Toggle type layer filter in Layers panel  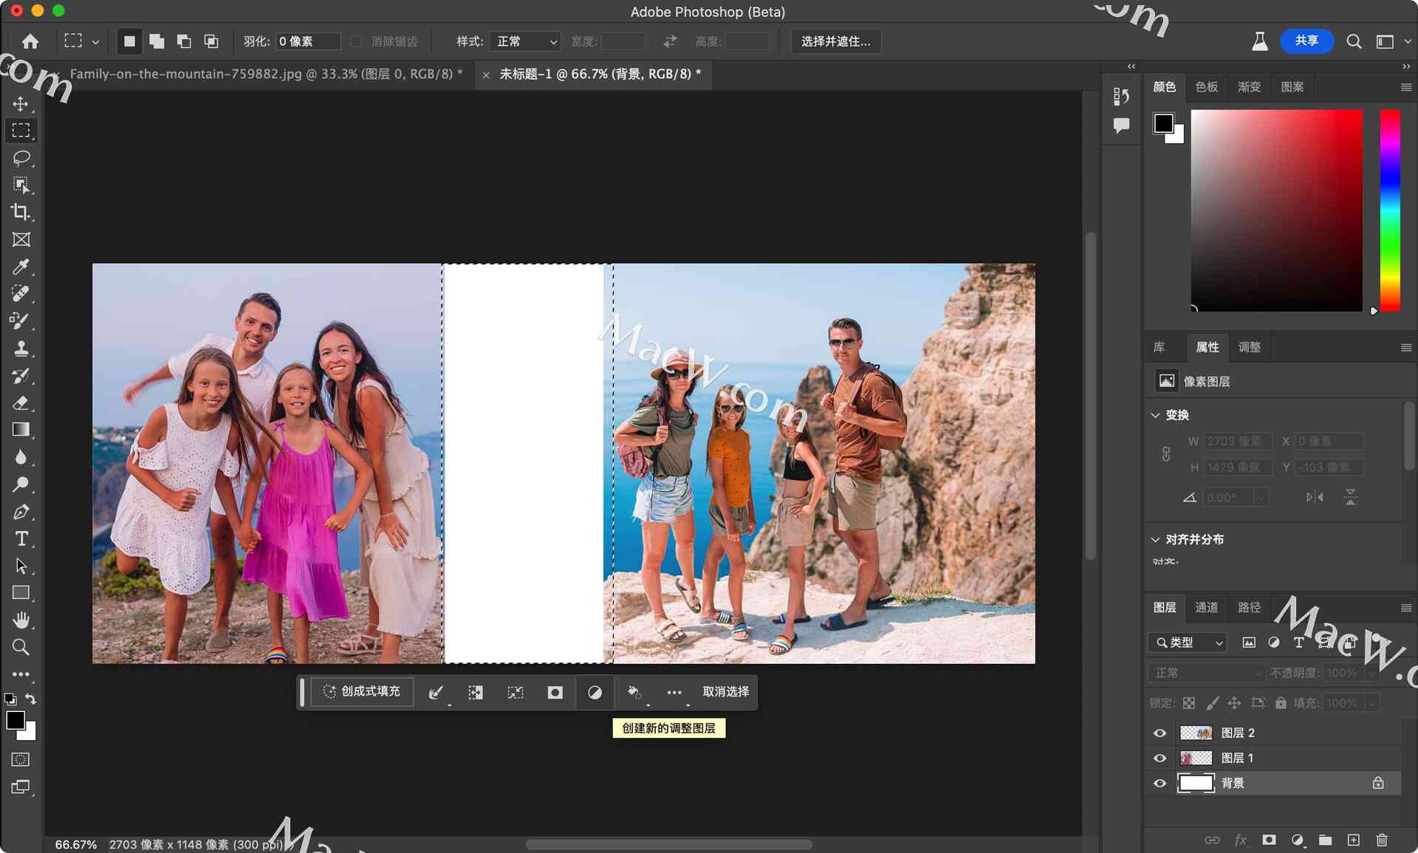pos(1298,643)
